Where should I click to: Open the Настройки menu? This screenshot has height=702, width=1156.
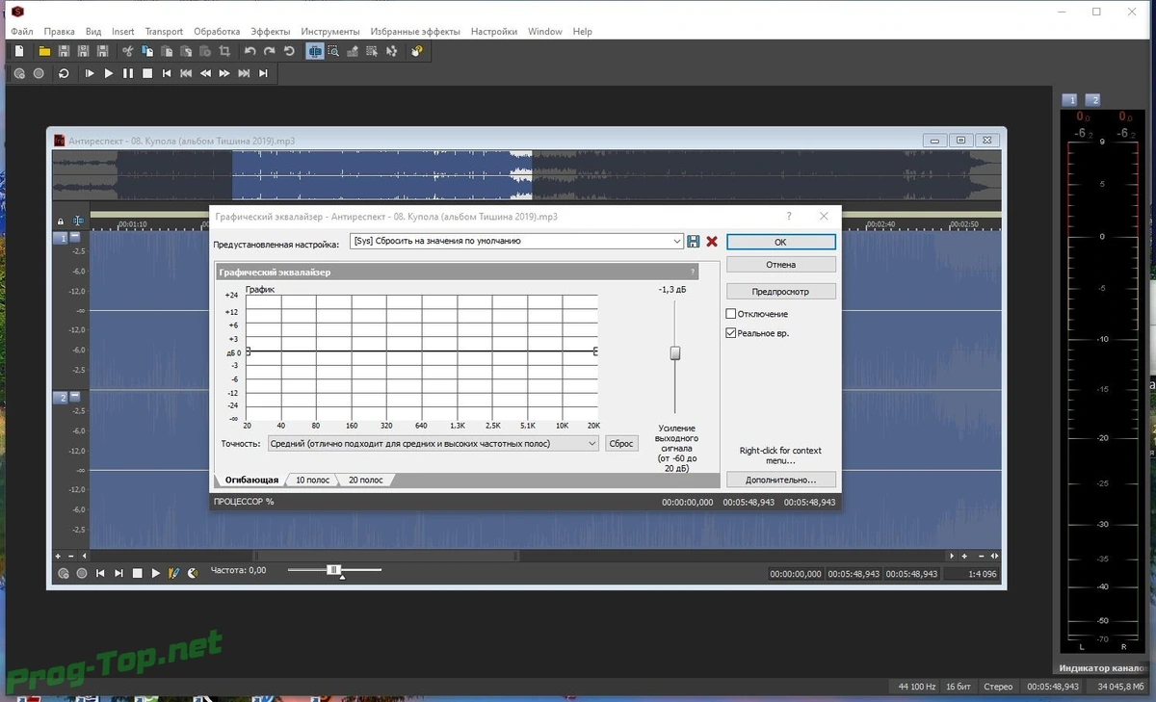494,32
